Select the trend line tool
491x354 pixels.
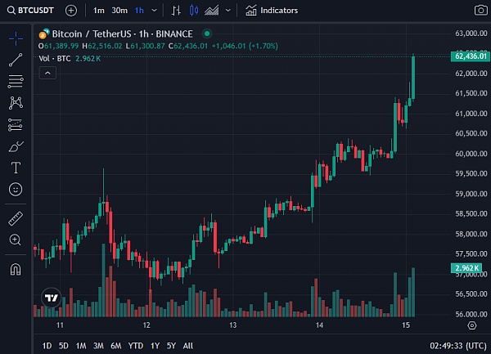click(16, 60)
